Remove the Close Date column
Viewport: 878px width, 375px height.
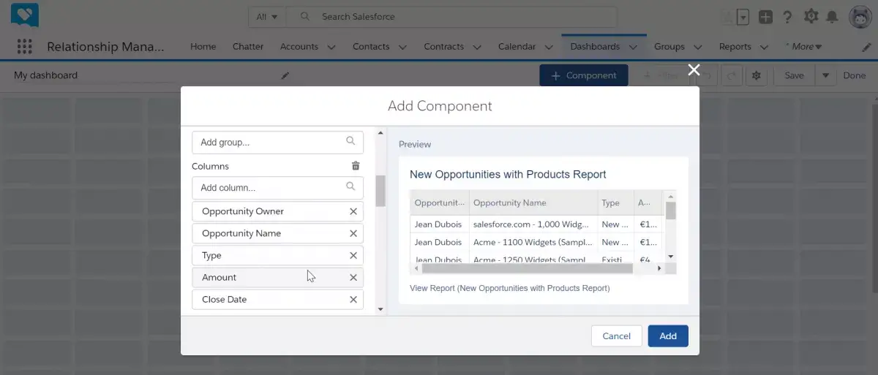pos(353,299)
